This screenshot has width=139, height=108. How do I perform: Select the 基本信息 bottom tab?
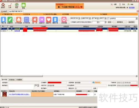coord(4,80)
